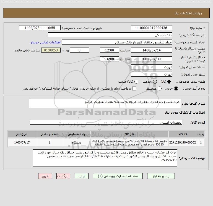The image size is (213, 206).
Task: Click the بازگشت back button
Action: coord(63,176)
